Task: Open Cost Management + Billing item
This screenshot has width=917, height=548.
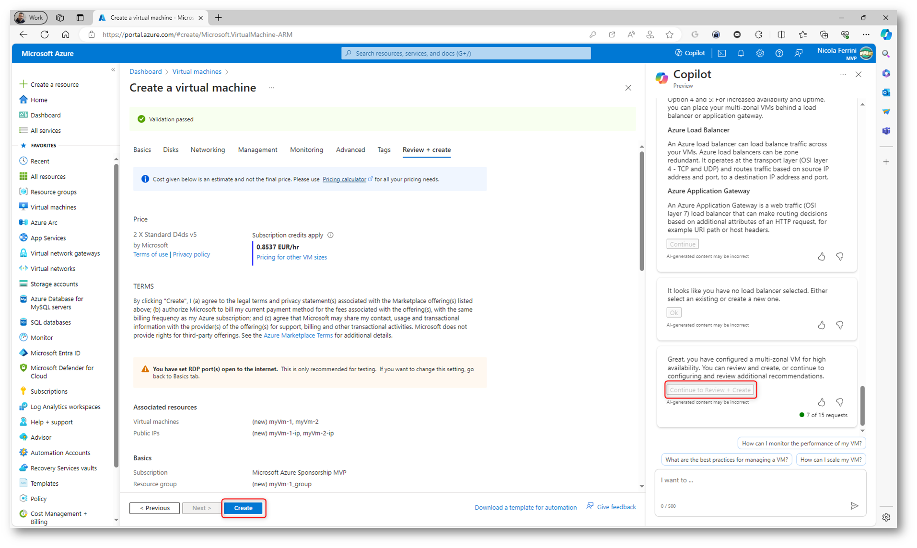Action: (58, 517)
